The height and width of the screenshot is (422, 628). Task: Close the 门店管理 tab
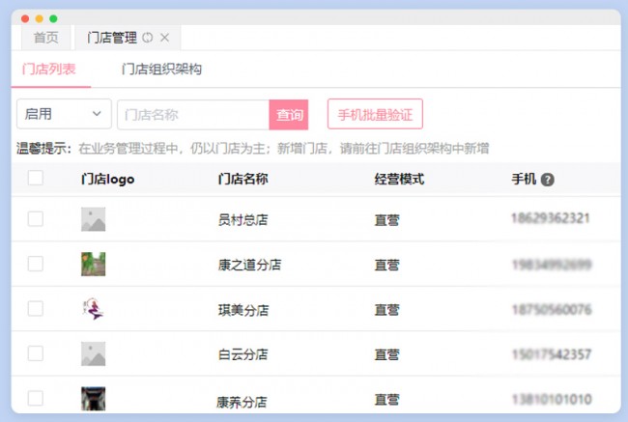pyautogui.click(x=164, y=38)
